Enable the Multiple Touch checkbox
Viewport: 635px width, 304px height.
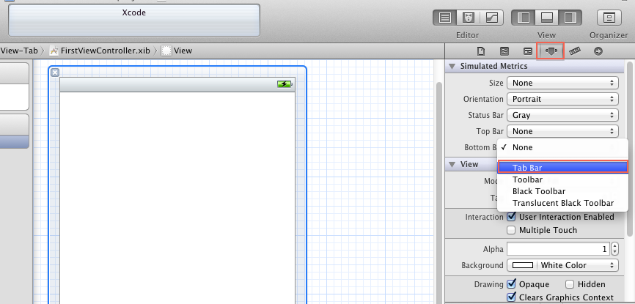512,230
